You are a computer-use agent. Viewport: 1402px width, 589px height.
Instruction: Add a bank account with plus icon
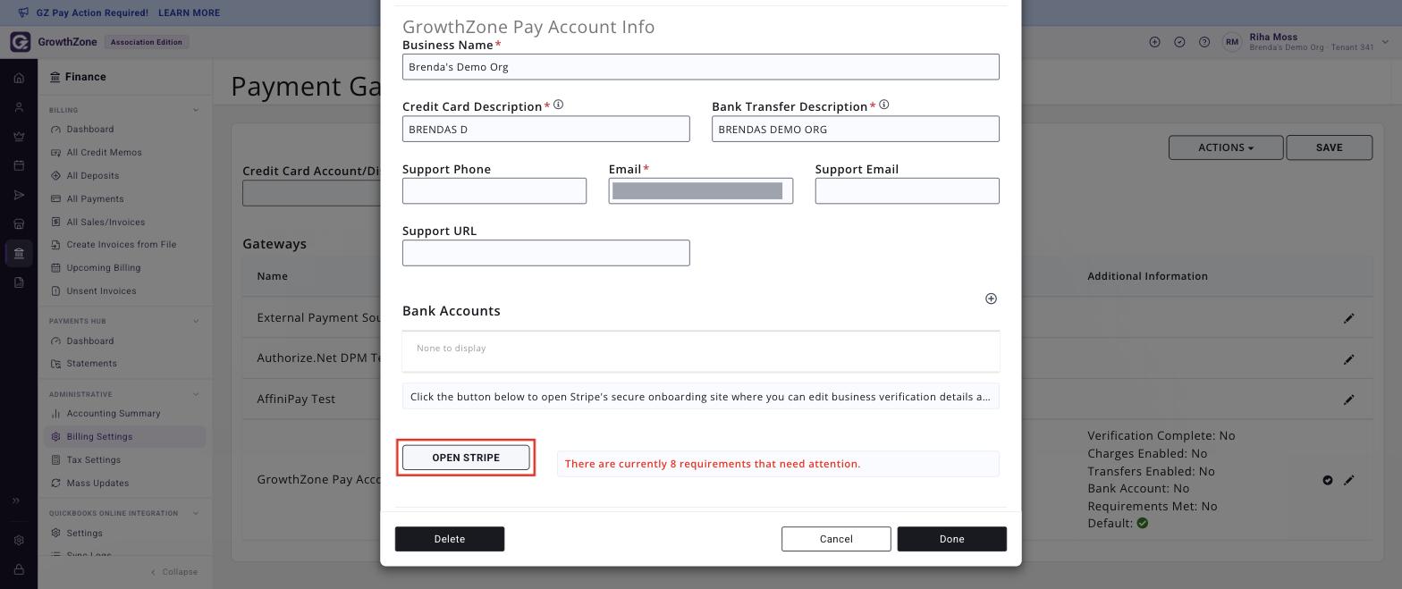click(991, 299)
